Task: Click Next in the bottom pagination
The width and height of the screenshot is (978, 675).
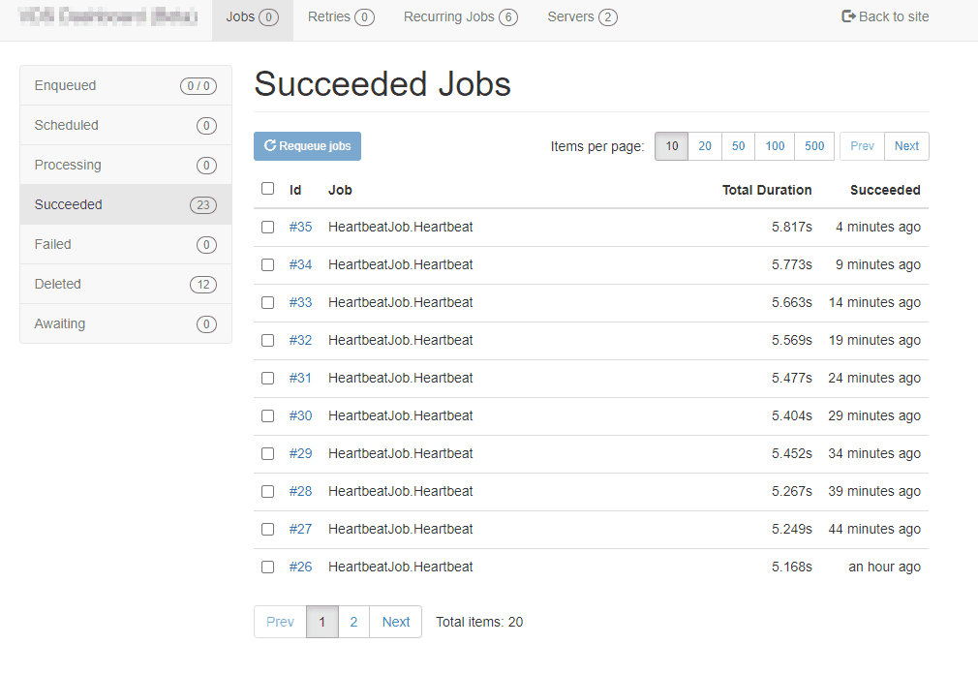Action: pos(395,622)
